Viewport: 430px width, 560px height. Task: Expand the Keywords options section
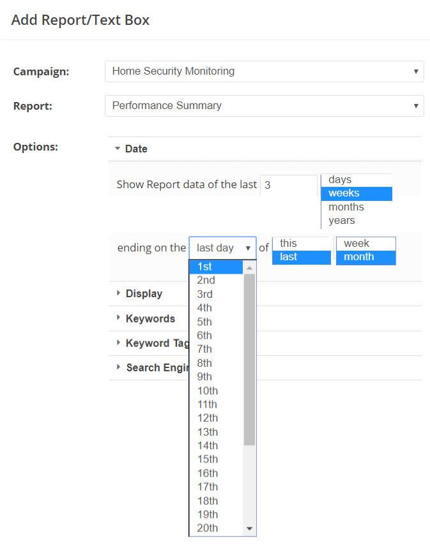tap(150, 319)
